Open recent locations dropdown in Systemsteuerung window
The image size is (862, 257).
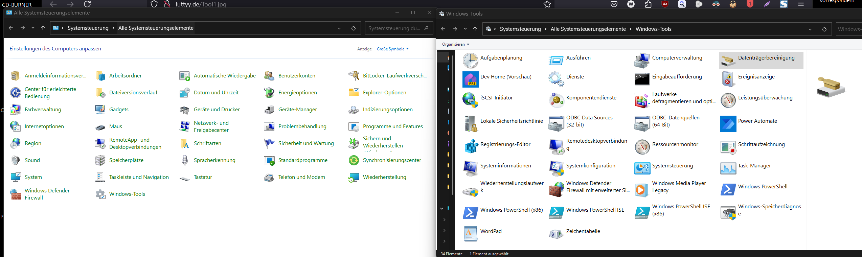pyautogui.click(x=33, y=28)
